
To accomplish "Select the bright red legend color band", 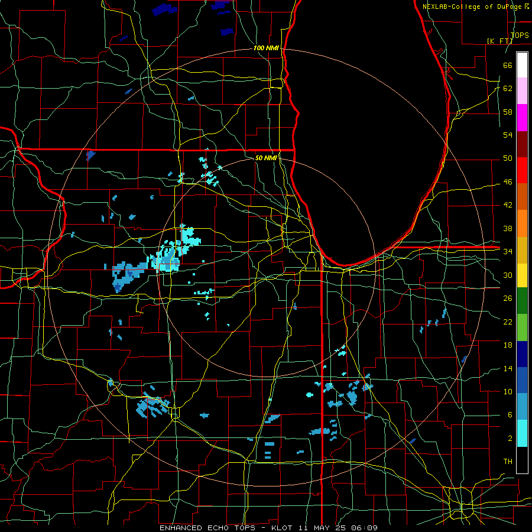I will (x=522, y=170).
